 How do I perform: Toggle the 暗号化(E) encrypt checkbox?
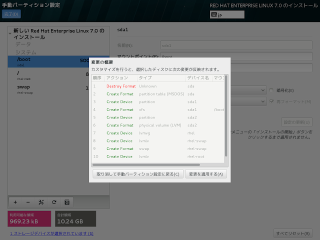pos(271,90)
